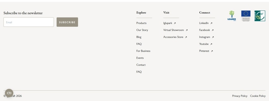Click the external arrow beside Iglupark
269x101 pixels.
175,23
